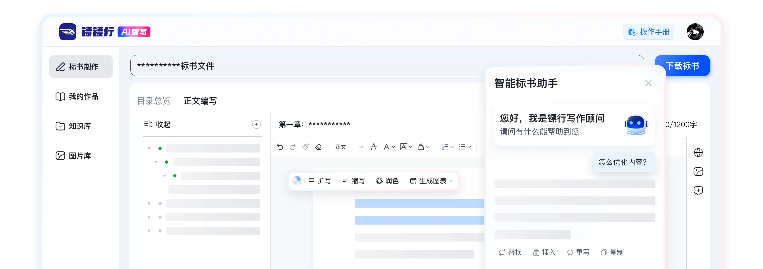Click the undo arrow icon

point(280,147)
